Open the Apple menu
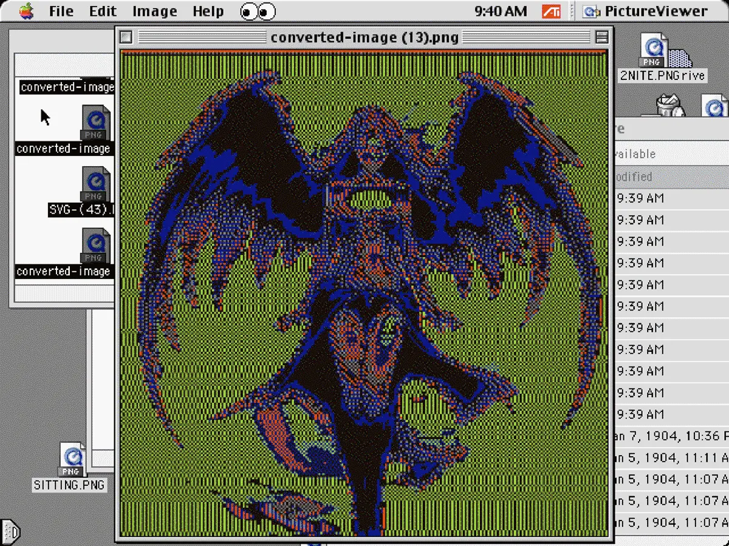The height and width of the screenshot is (546, 729). pos(26,11)
